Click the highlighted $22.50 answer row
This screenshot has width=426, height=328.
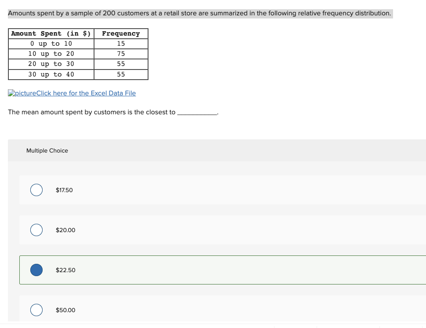[x=220, y=270]
